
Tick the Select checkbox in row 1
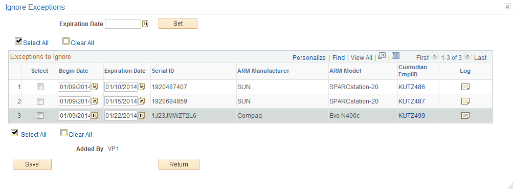(x=40, y=87)
